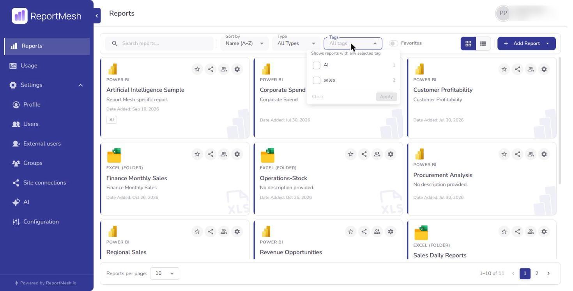Open the Add Report dropdown arrow

[x=548, y=44]
